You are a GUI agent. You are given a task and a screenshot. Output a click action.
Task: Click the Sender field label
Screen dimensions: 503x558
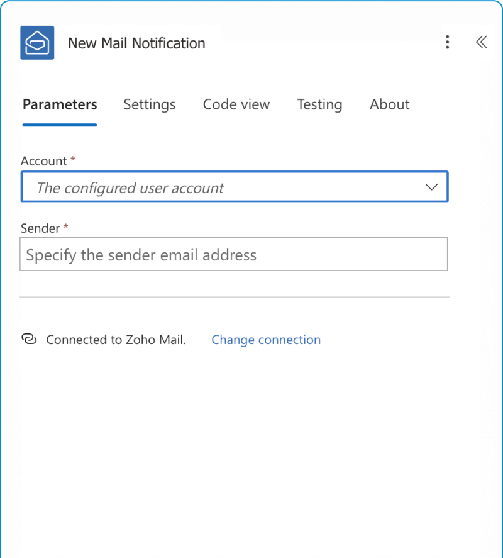(40, 228)
